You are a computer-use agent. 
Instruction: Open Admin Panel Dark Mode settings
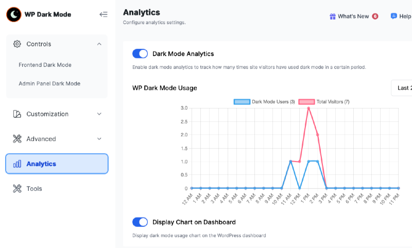tap(49, 83)
